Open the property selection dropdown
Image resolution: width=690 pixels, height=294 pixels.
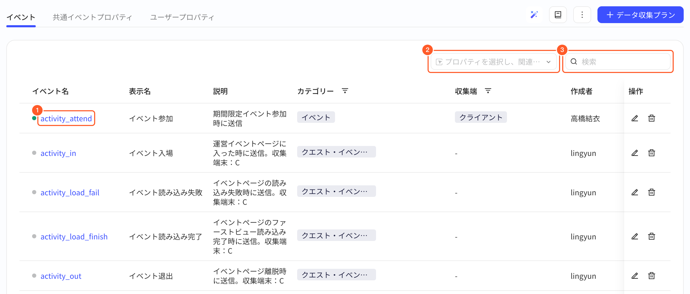coord(493,62)
